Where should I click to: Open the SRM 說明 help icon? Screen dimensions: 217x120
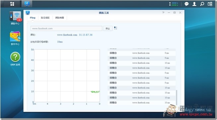pyautogui.click(x=15, y=59)
